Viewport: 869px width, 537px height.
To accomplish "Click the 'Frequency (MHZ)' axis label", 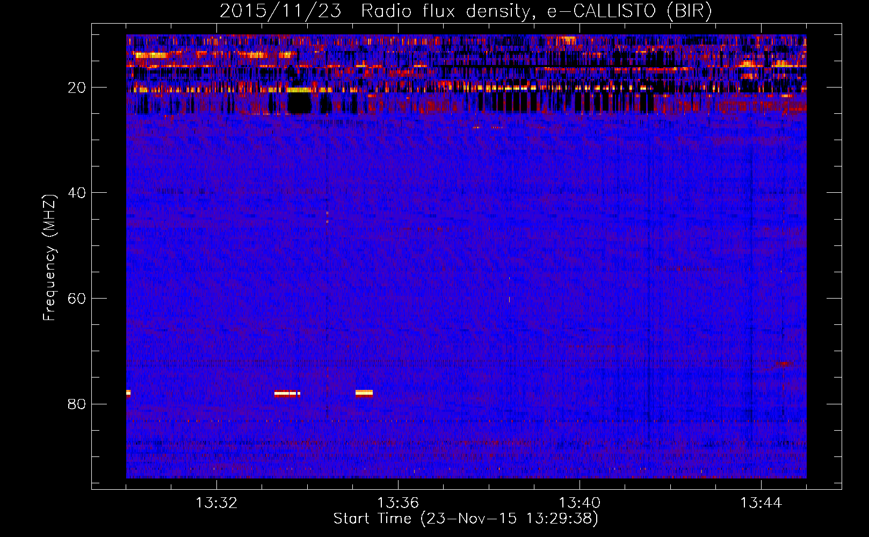I will pos(49,258).
